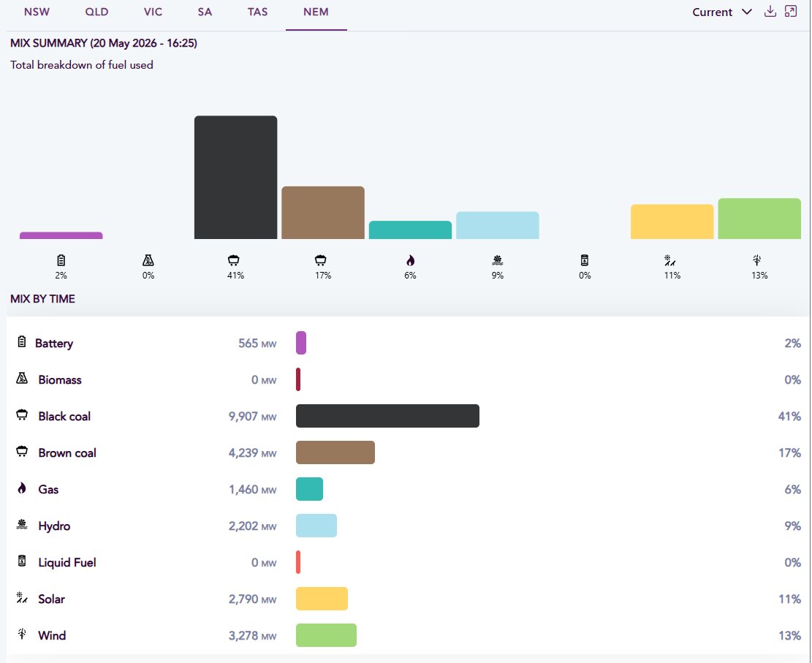Screen dimensions: 812x663
Task: Click the MIX SUMMARY heading
Action: (x=104, y=43)
